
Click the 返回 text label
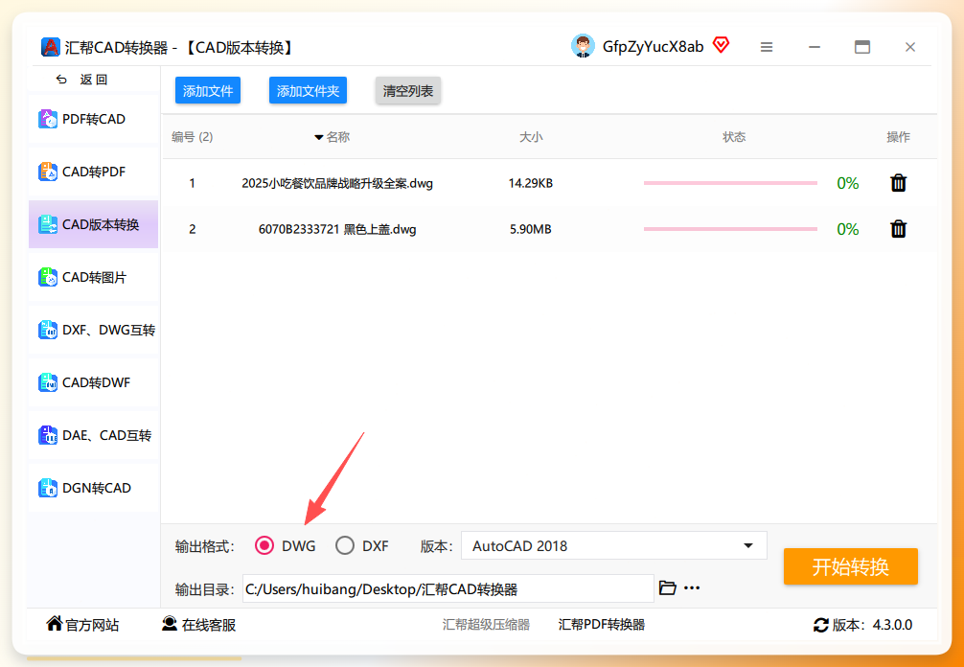94,80
